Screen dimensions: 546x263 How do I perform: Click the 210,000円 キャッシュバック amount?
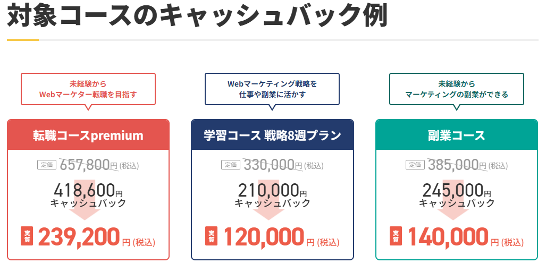pyautogui.click(x=268, y=190)
